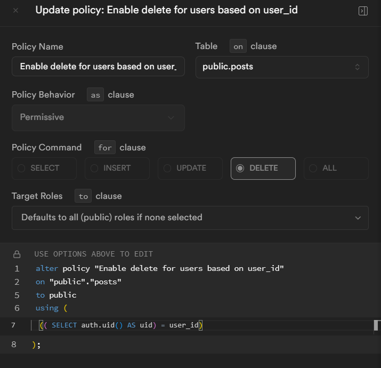Choose the ALL command option
381x368 pixels.
(336, 169)
